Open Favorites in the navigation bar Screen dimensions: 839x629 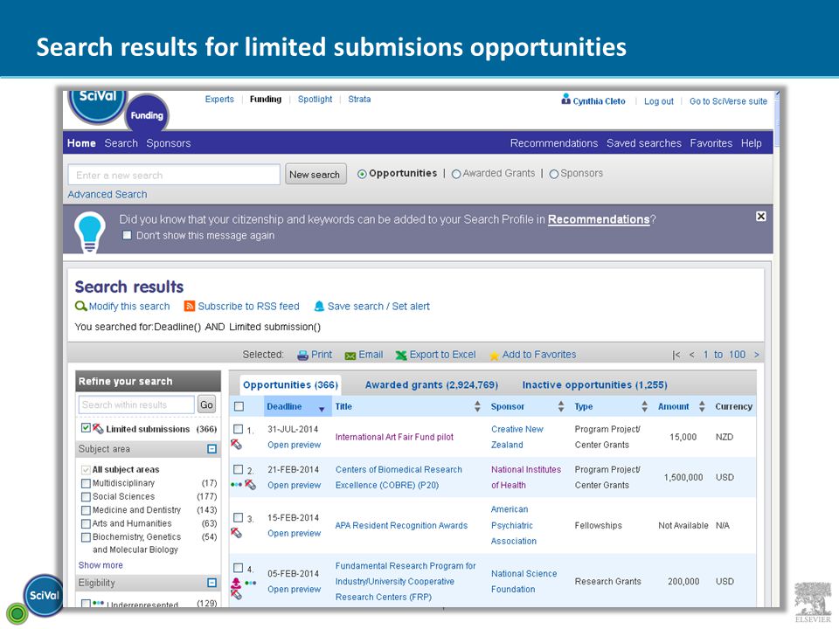(711, 142)
